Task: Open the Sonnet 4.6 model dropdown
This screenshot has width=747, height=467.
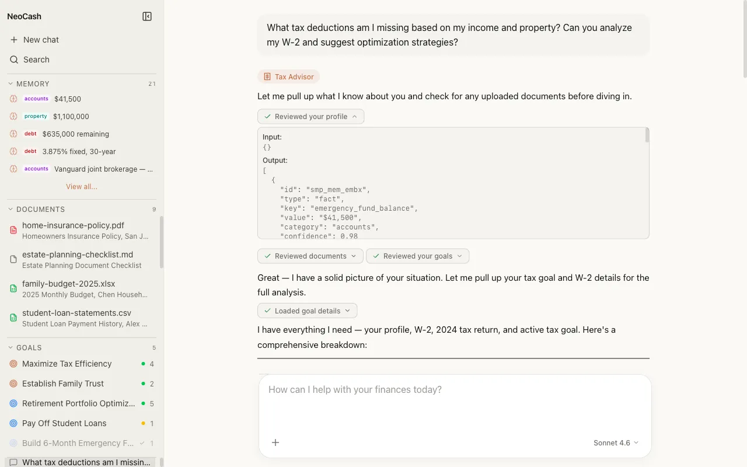Action: coord(616,442)
